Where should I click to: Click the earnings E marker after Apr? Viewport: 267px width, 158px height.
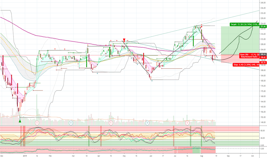111,123
